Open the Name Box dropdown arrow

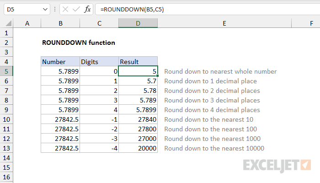coord(45,10)
